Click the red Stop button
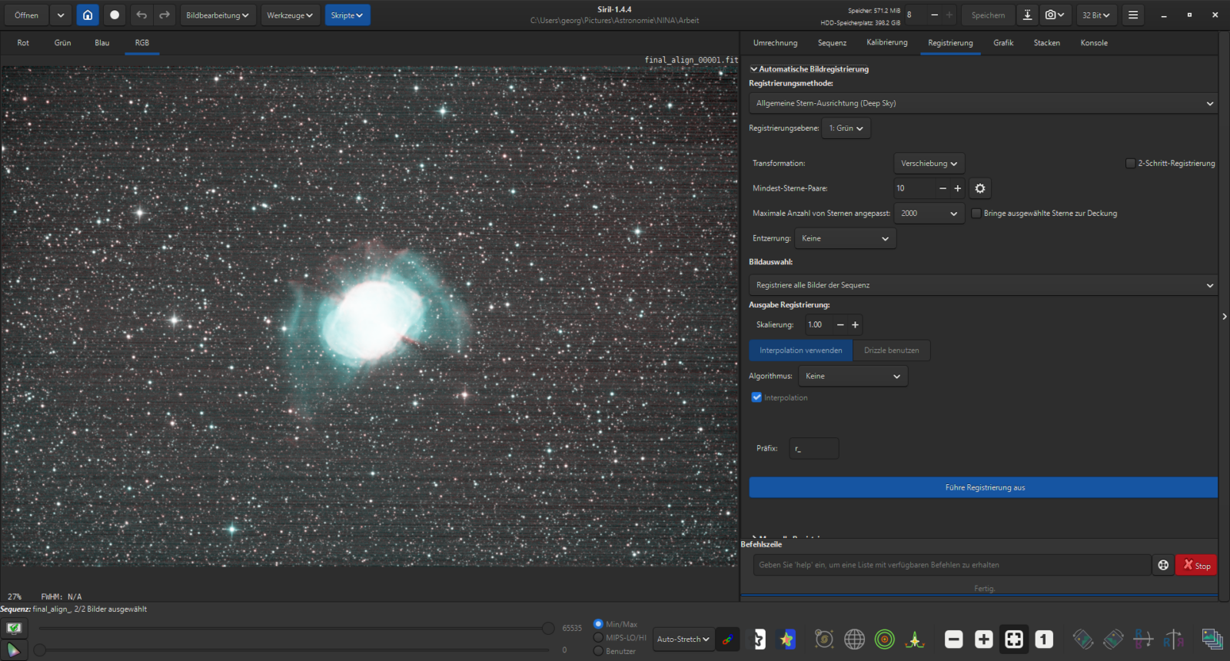Screen dimensions: 1230x661 click(1196, 565)
